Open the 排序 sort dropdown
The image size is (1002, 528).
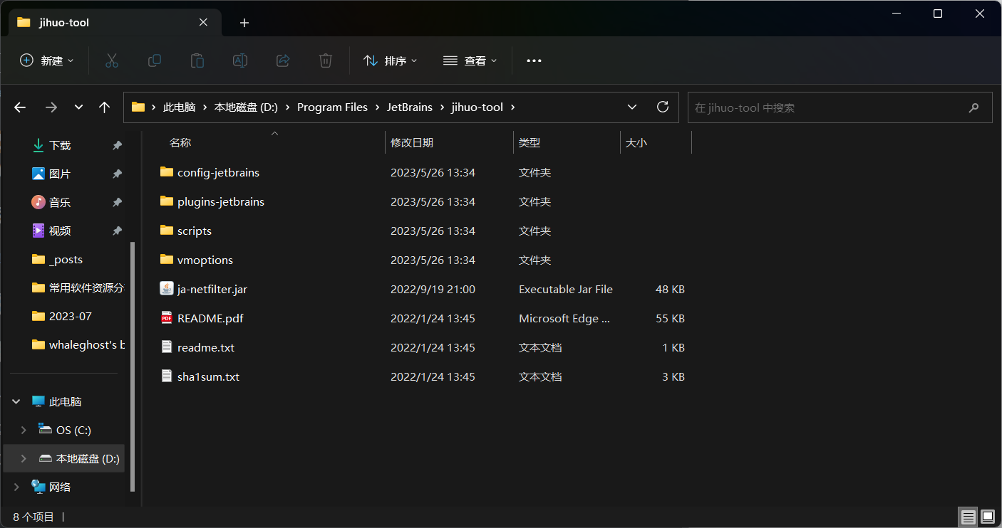[391, 60]
